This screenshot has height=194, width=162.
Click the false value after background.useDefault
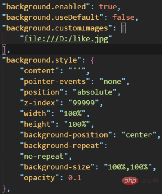pyautogui.click(x=123, y=17)
